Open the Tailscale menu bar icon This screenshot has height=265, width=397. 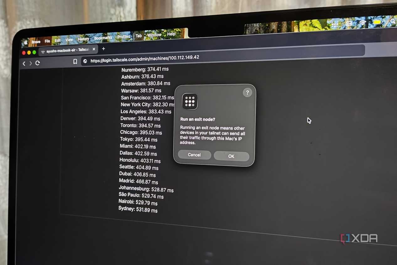335,24
